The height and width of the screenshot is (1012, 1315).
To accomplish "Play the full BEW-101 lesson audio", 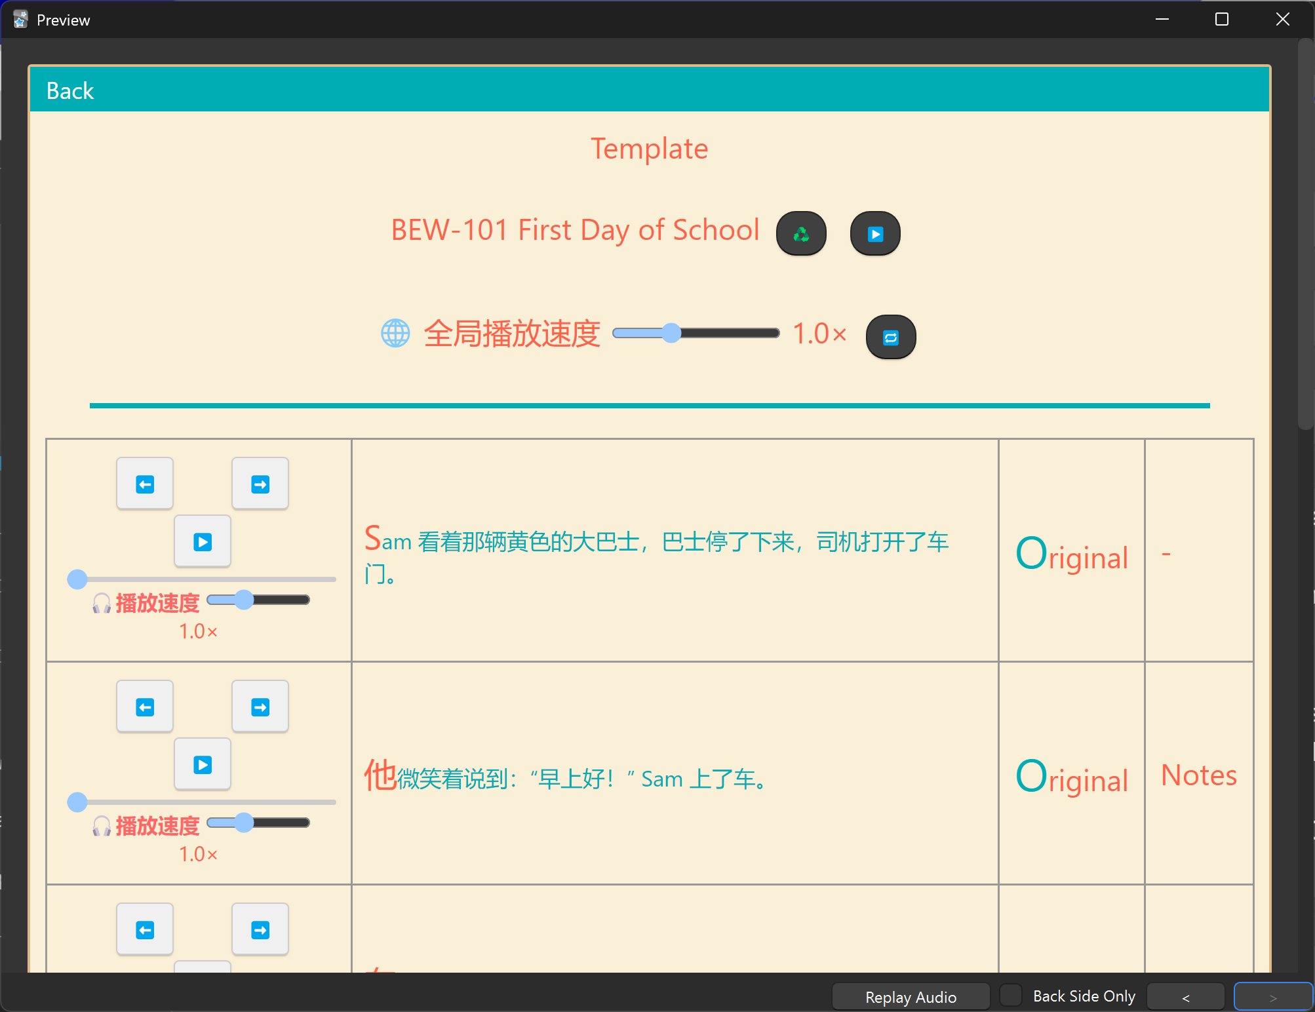I will tap(875, 233).
